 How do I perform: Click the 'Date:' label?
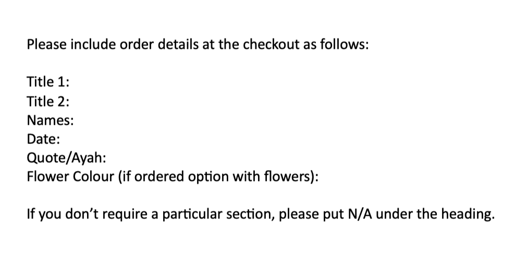pos(43,139)
